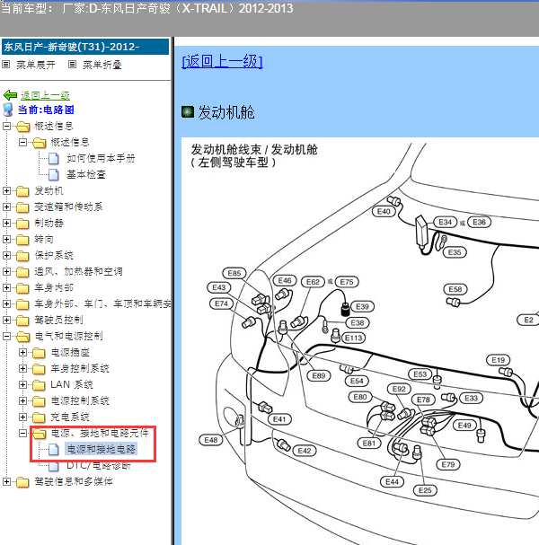Screen dimensions: 539x545
Task: Click the computer icon beside 当前:电路图
Action: click(8, 110)
